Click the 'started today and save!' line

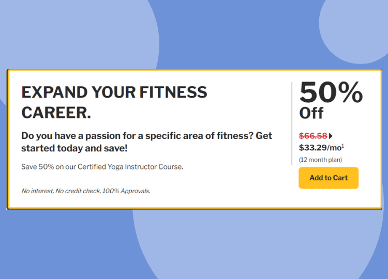click(x=74, y=148)
